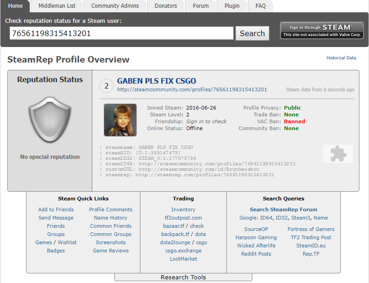Click the Steam ID search input field
The image size is (369, 283).
tap(122, 33)
